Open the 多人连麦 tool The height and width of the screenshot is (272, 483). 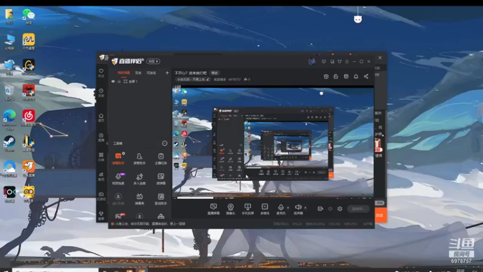(x=139, y=178)
